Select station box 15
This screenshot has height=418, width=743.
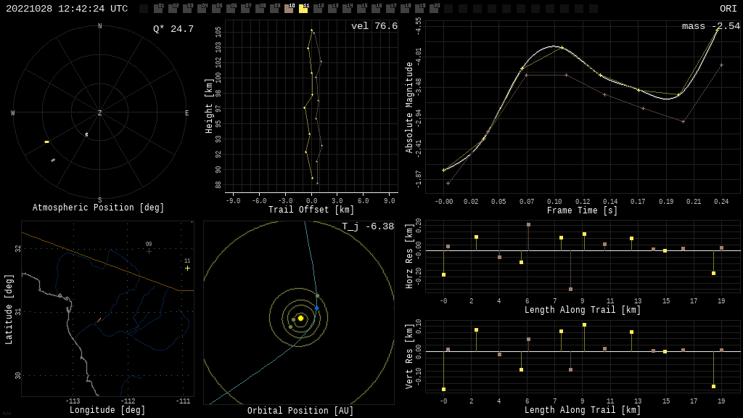361,9
